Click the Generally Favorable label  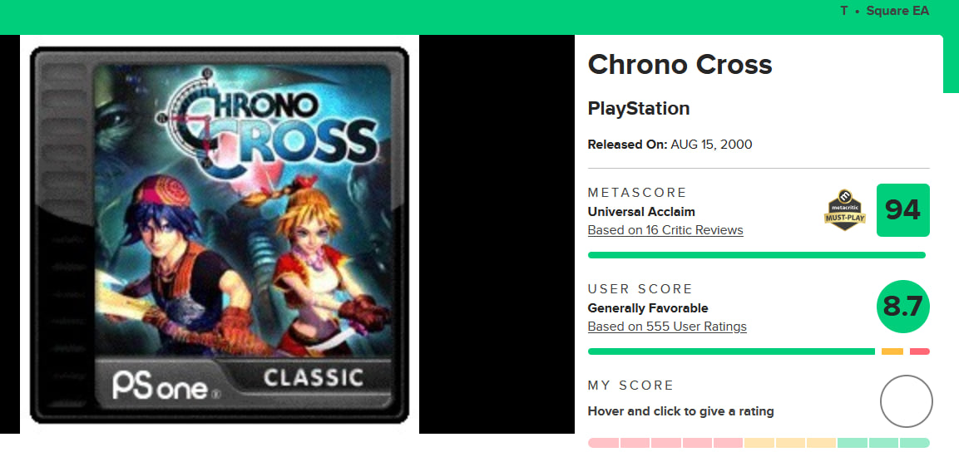coord(647,307)
